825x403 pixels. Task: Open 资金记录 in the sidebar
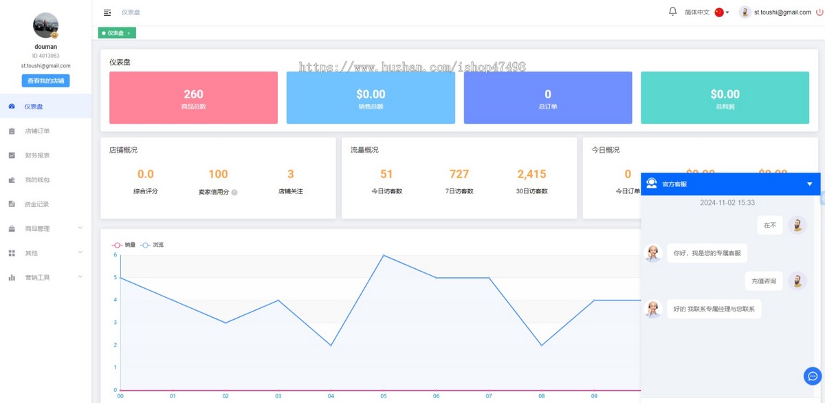coord(45,204)
